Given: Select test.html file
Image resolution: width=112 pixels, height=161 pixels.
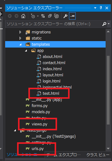Looking at the screenshot, I should click(51, 94).
